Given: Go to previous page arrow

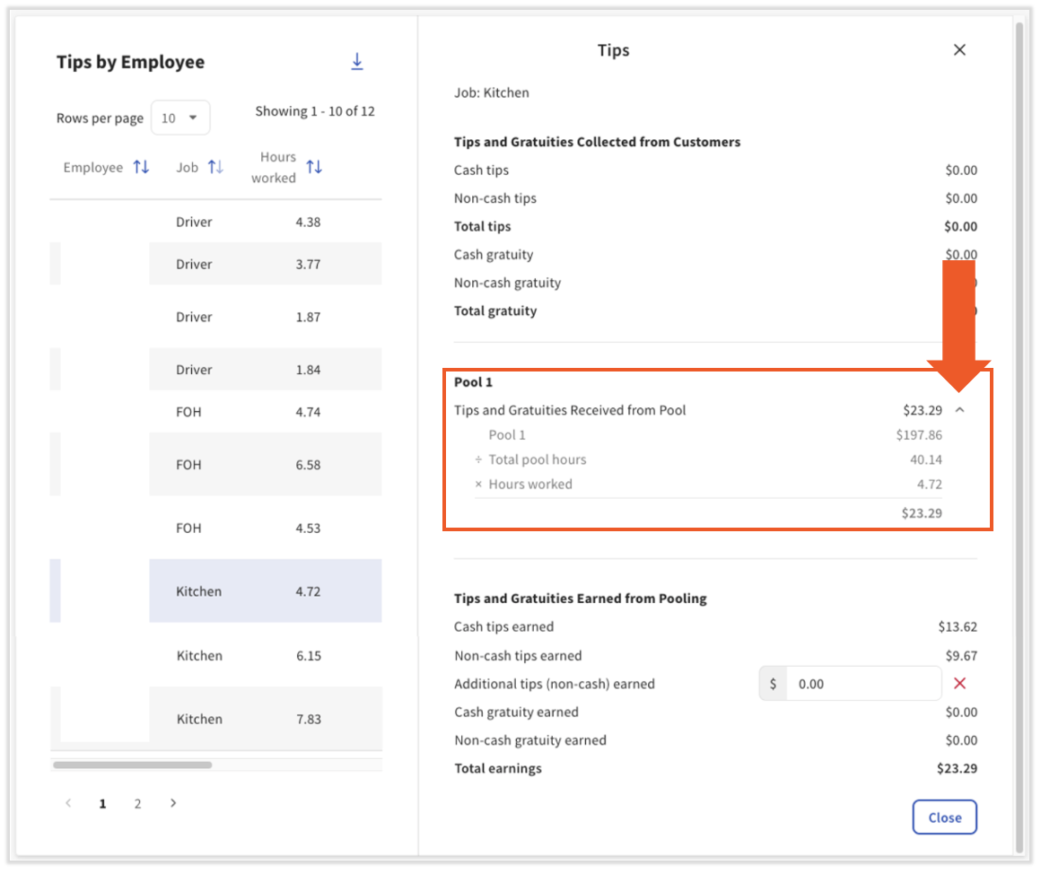Looking at the screenshot, I should pos(68,803).
